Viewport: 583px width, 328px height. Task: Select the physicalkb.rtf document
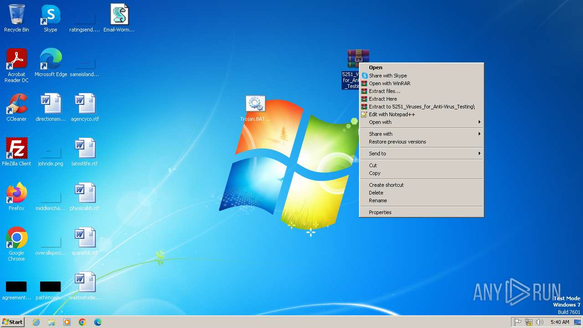click(85, 197)
